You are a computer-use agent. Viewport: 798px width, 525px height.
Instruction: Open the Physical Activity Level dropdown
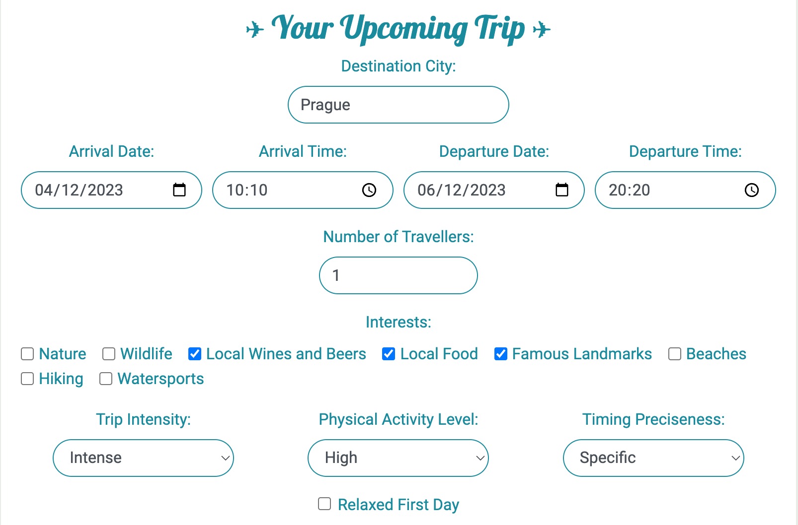click(x=398, y=458)
